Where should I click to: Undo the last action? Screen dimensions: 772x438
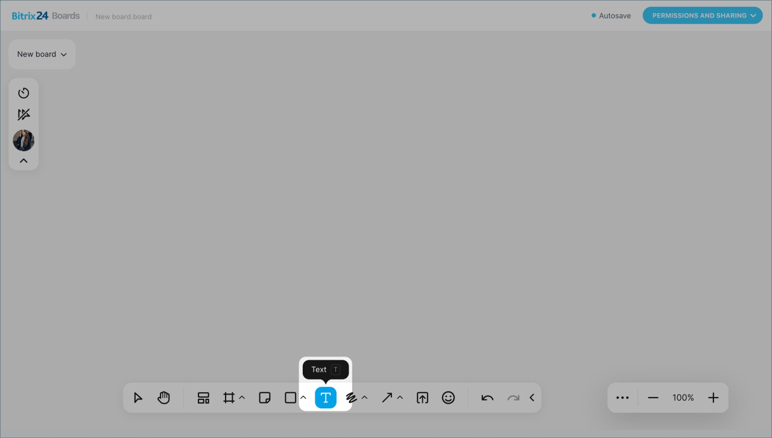[487, 398]
